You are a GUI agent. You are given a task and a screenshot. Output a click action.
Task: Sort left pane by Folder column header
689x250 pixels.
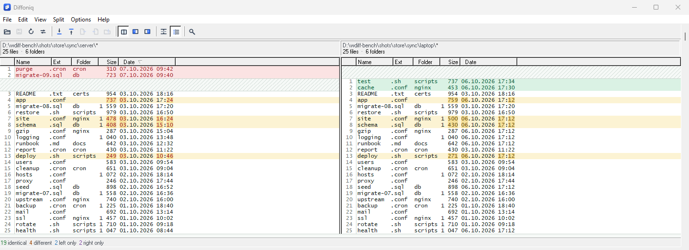click(x=85, y=62)
